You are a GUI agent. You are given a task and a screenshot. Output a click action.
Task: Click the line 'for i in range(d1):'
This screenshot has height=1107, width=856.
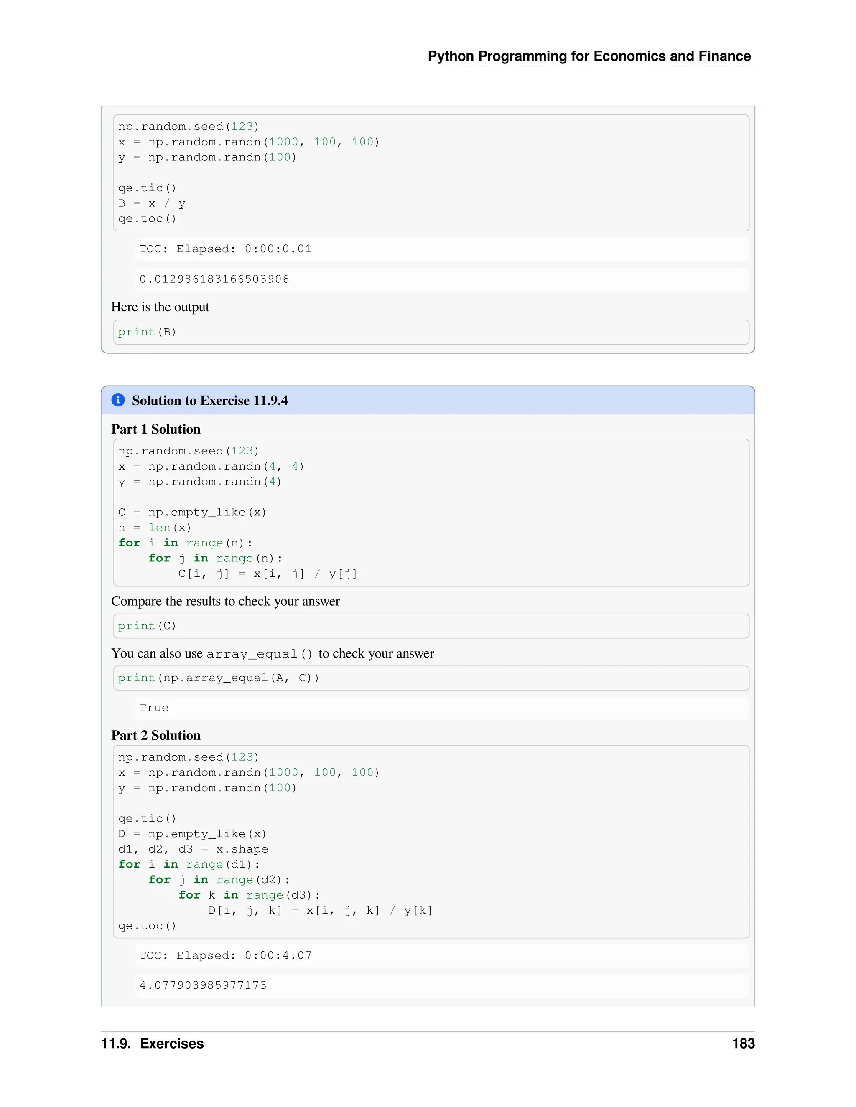point(189,864)
